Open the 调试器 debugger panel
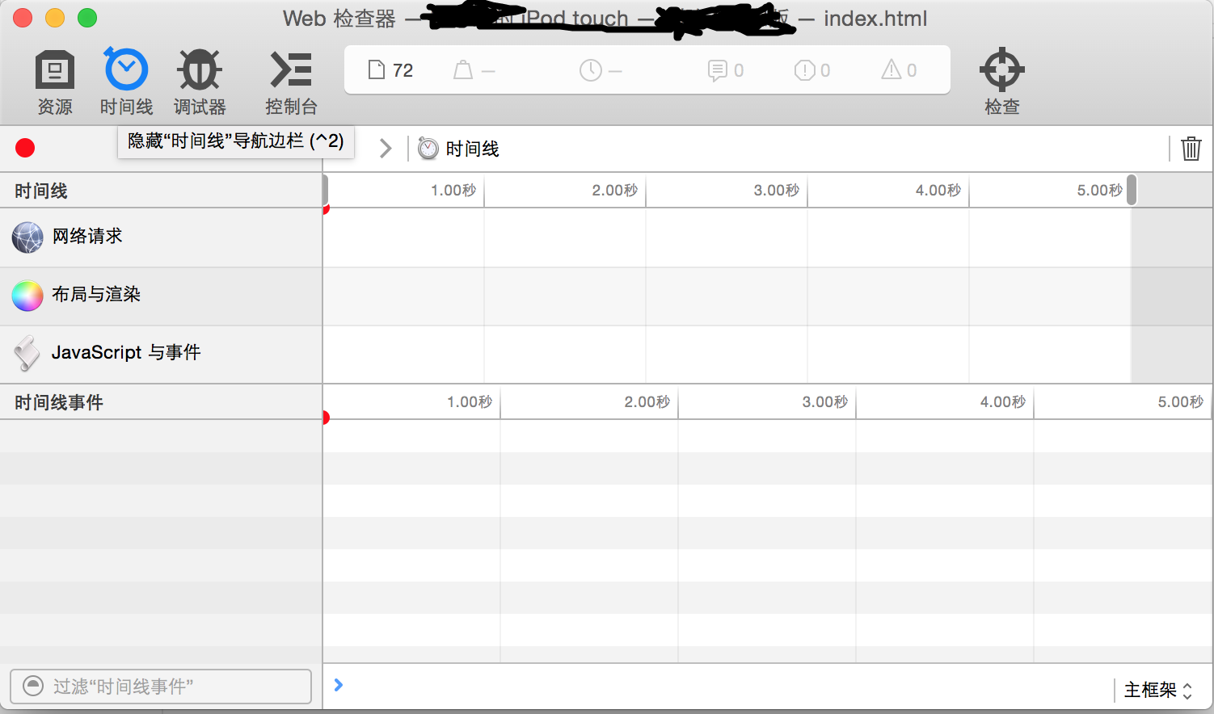Viewport: 1214px width, 714px height. point(200,82)
